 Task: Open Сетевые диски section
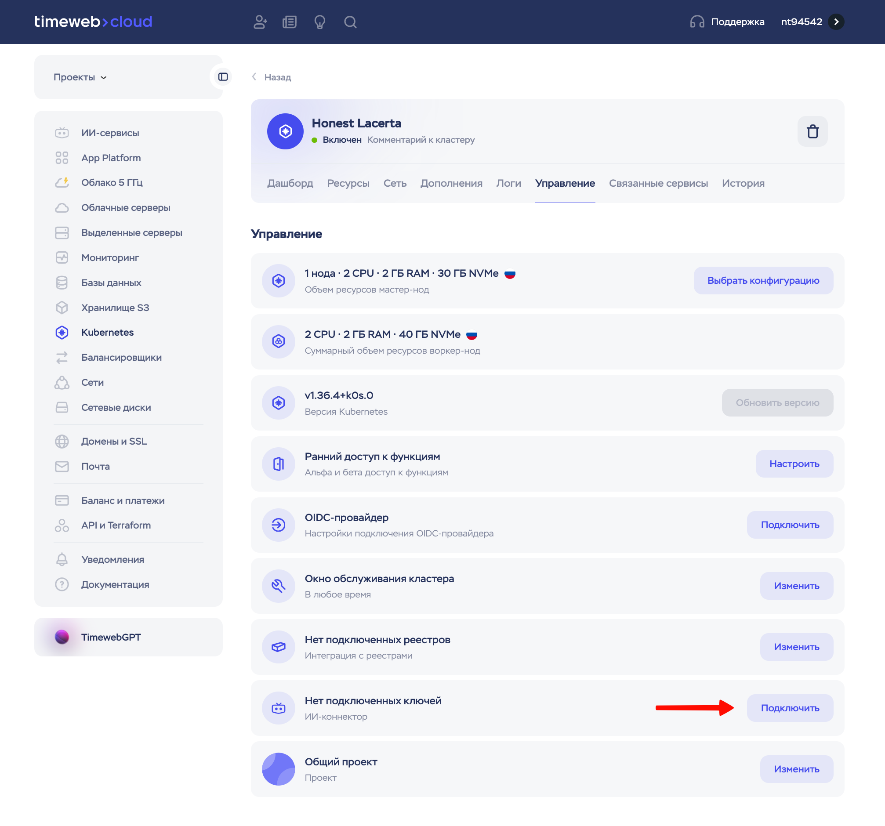point(116,407)
